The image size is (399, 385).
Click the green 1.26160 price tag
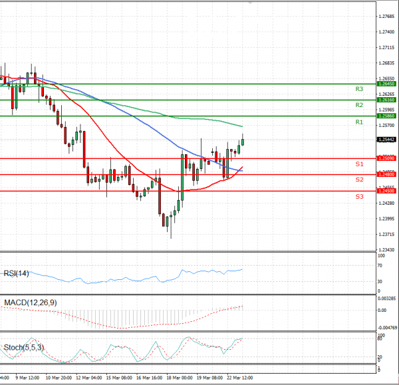pos(386,100)
